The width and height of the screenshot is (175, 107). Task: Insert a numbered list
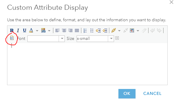85,30
